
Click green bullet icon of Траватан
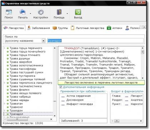pos(8,103)
